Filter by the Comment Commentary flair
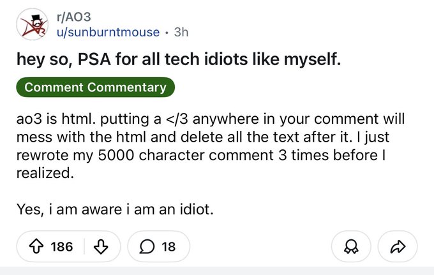This screenshot has width=434, height=275. (95, 88)
